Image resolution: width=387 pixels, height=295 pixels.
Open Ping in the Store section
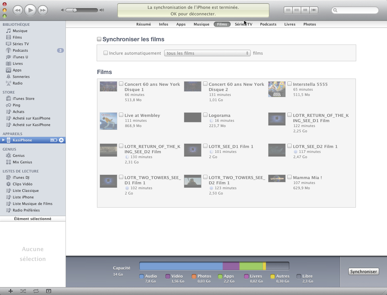(x=16, y=105)
